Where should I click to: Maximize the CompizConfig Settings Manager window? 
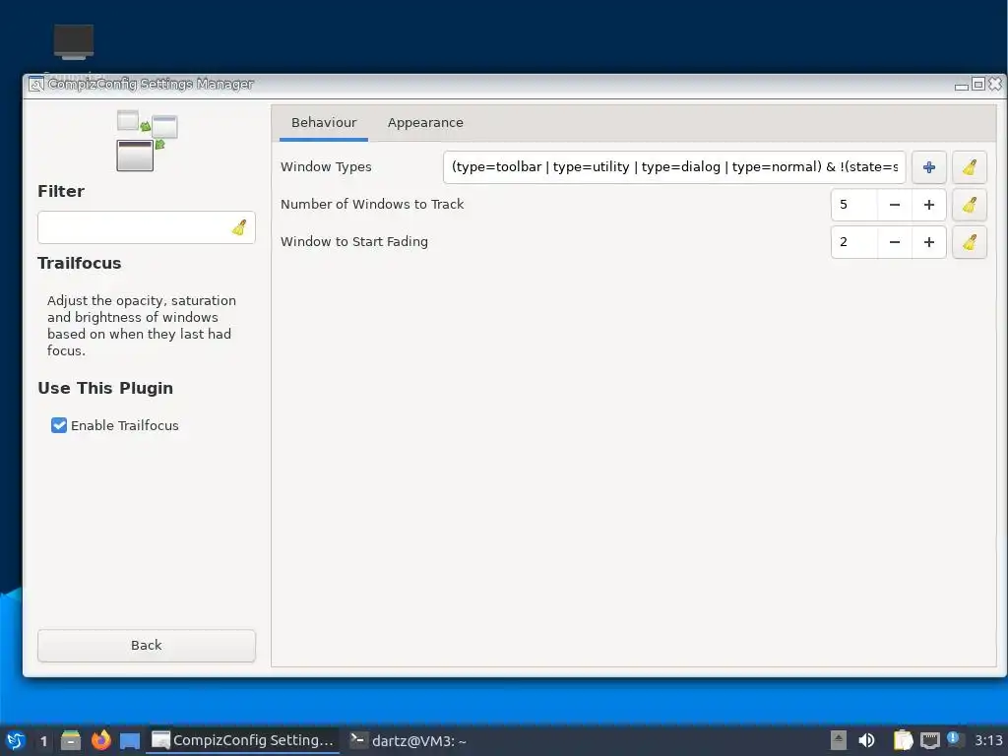tap(977, 85)
